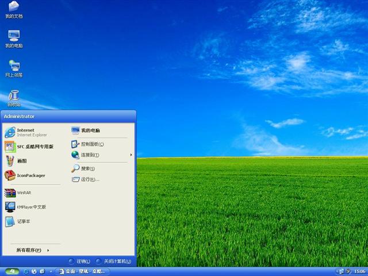This screenshot has width=368, height=276.
Task: Expand hidden system tray icons arrow
Action: pos(336,271)
